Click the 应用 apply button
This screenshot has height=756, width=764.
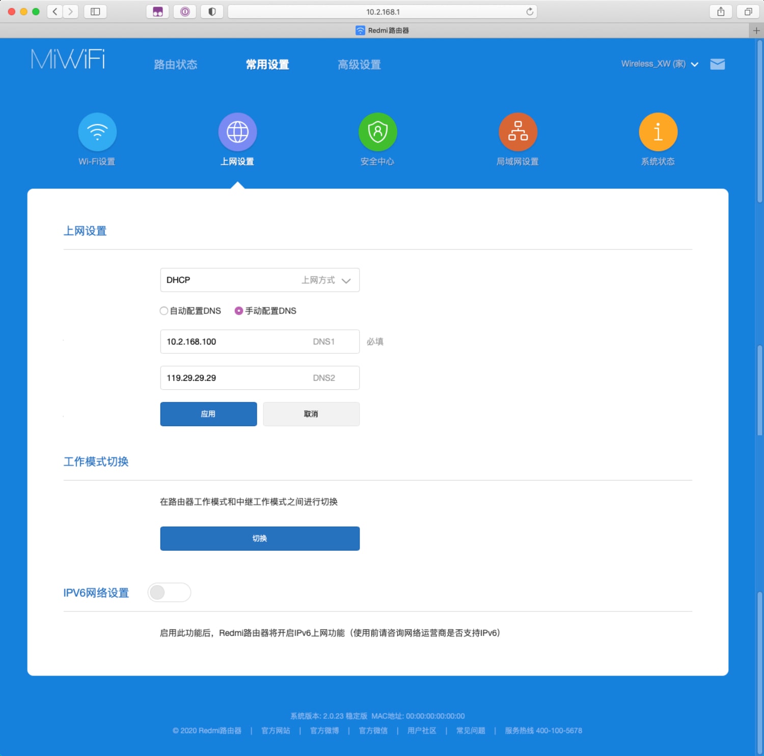(x=208, y=414)
